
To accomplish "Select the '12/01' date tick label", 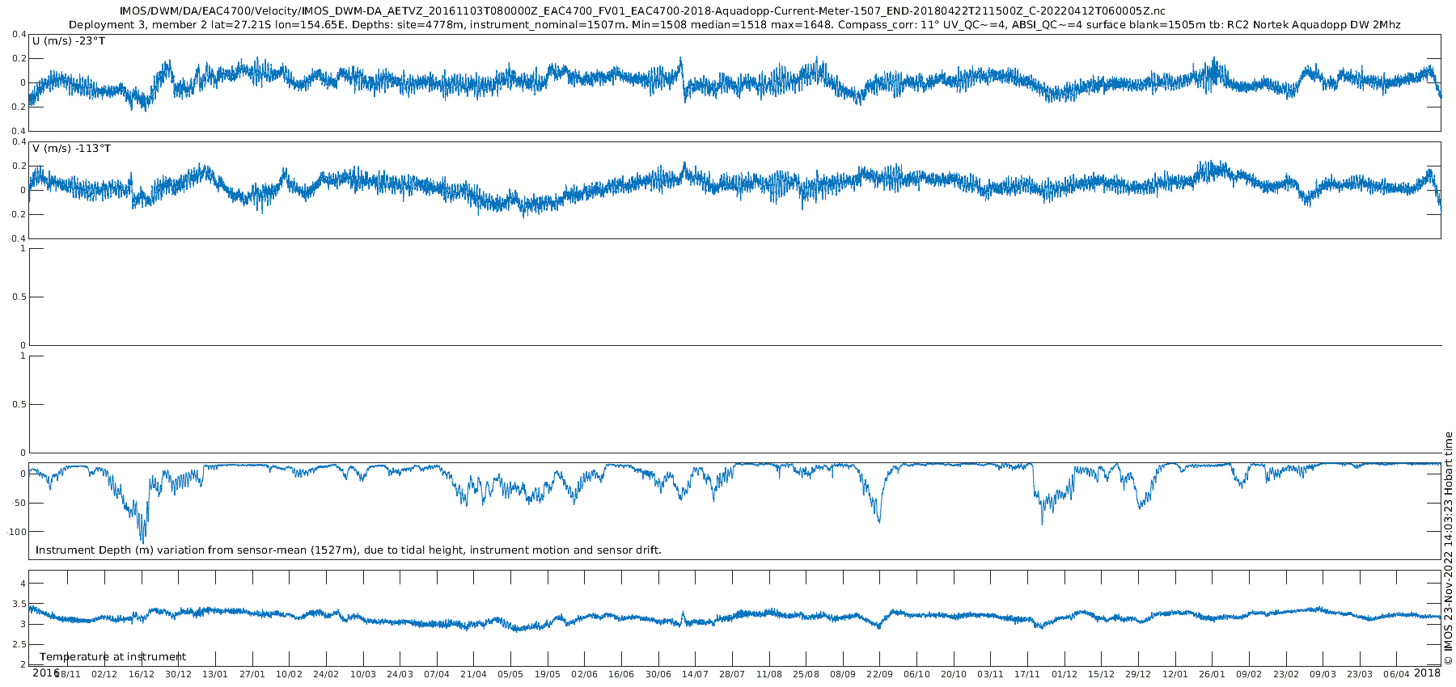I will point(1175,674).
